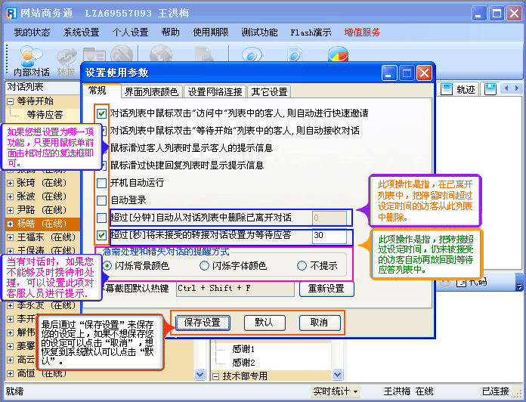Click the 保存设置 button

coord(203,322)
